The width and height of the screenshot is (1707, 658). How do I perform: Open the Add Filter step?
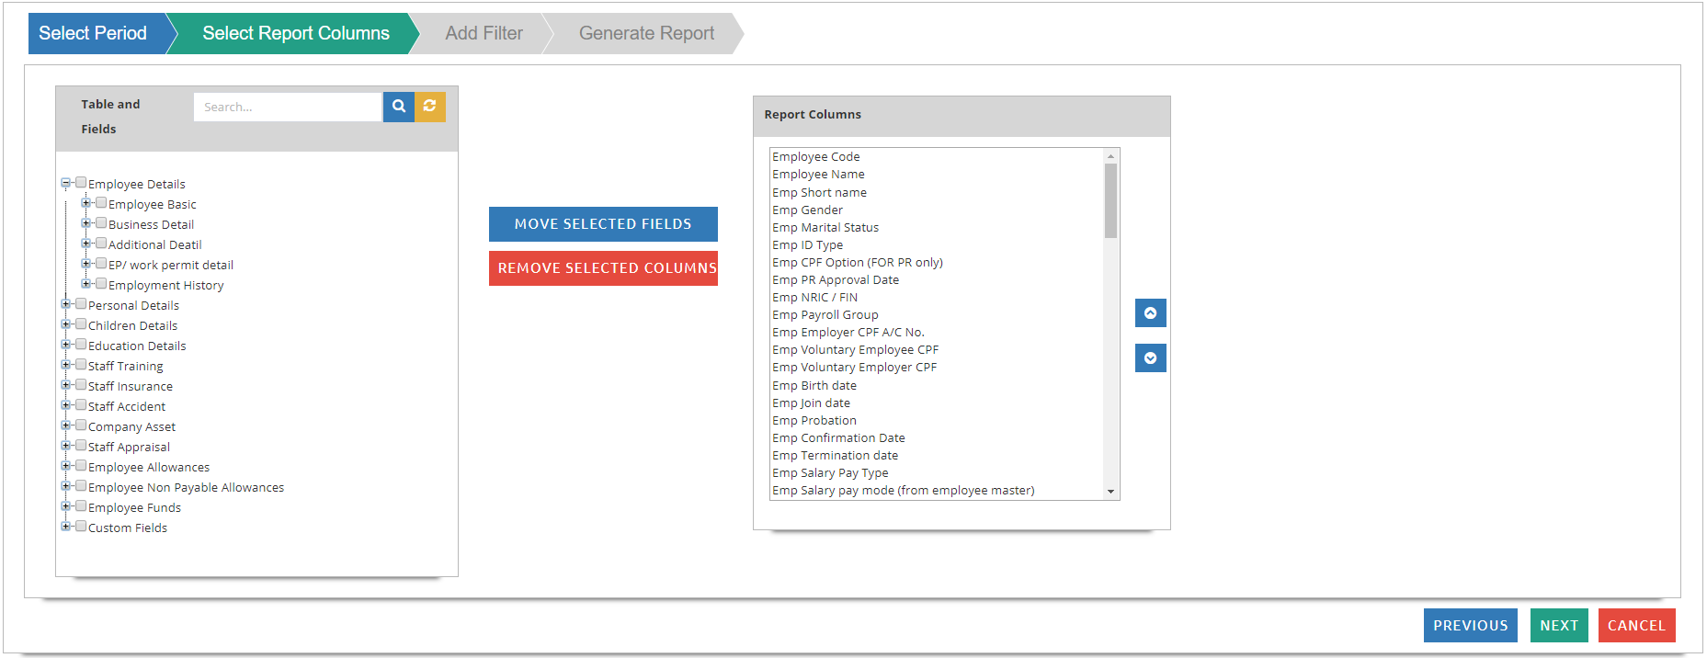484,33
